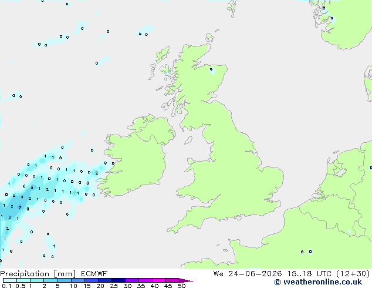Click the 30–35 mm purple legend swatch

click(x=131, y=280)
